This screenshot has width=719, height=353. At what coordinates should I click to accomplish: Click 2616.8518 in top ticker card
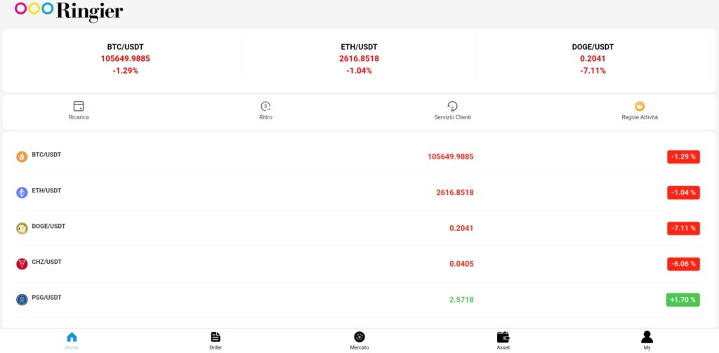click(359, 59)
